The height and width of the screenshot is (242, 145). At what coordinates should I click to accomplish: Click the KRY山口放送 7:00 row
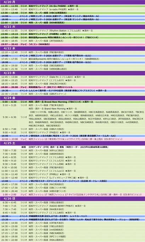pyautogui.click(x=72, y=151)
